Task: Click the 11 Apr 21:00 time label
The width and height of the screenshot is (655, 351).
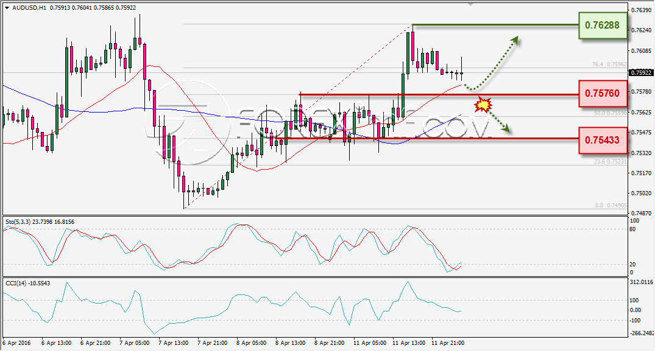Action: [x=448, y=343]
